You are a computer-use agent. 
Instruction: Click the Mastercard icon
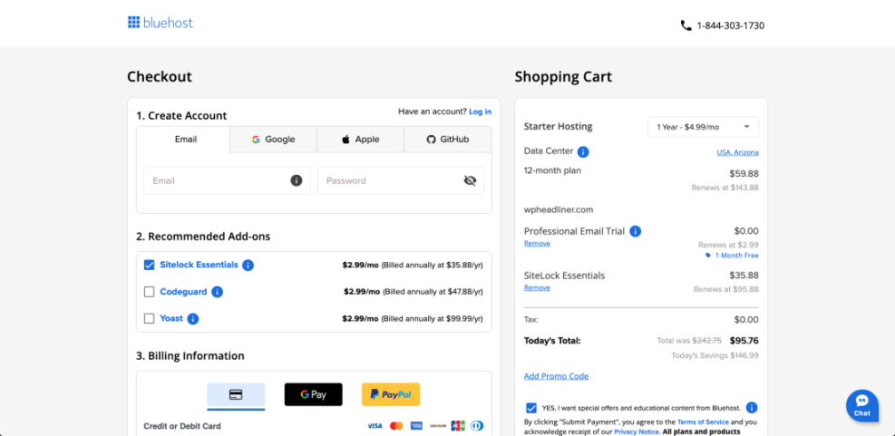coord(396,426)
